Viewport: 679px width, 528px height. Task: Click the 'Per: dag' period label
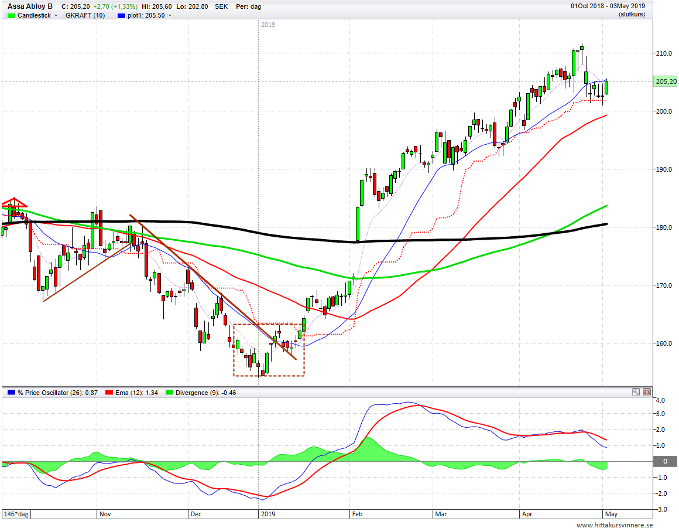(x=249, y=6)
